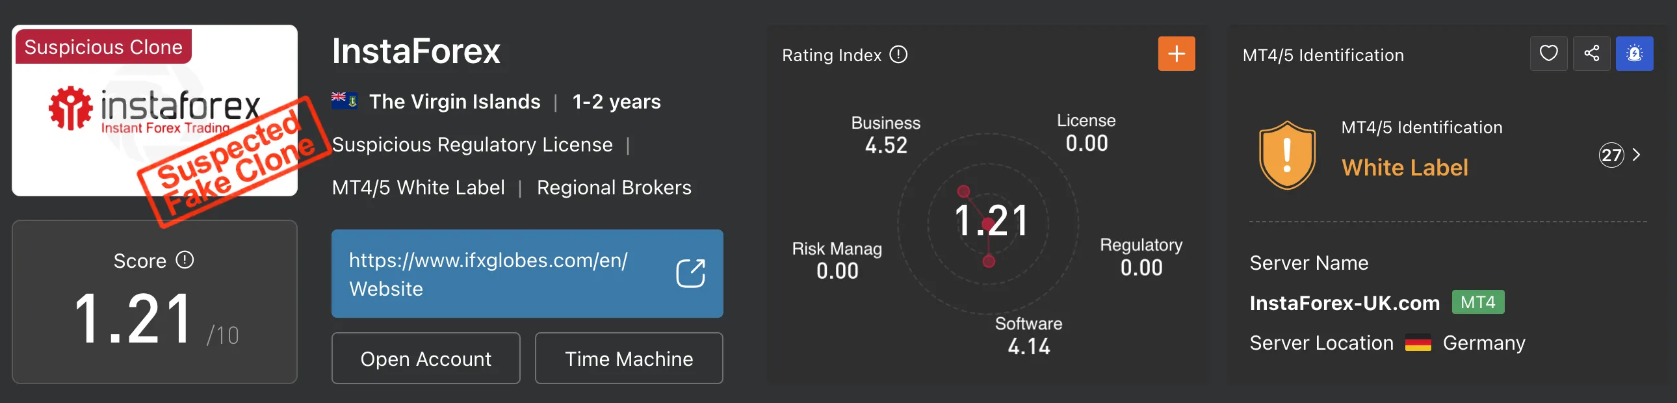
Task: Open Rating Index info icon
Action: (x=898, y=55)
